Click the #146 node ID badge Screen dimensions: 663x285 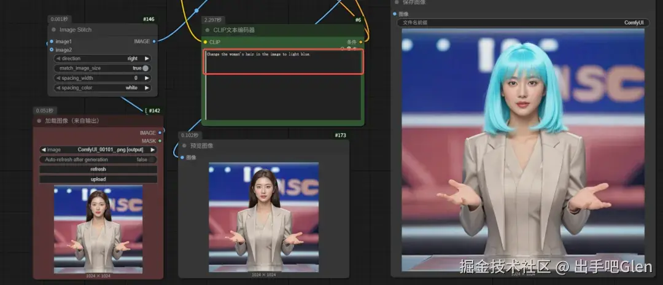pyautogui.click(x=149, y=19)
